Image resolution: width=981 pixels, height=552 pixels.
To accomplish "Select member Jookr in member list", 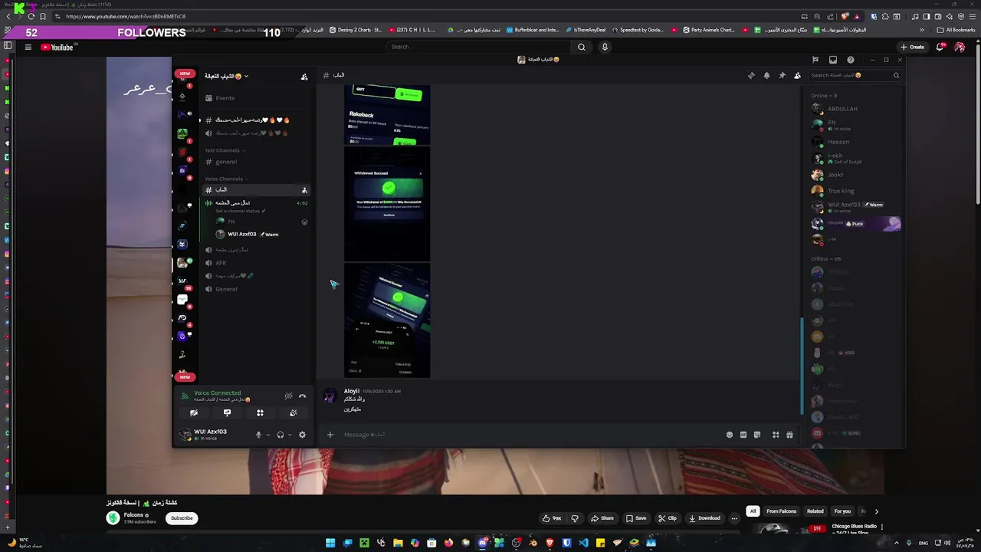I will [855, 175].
